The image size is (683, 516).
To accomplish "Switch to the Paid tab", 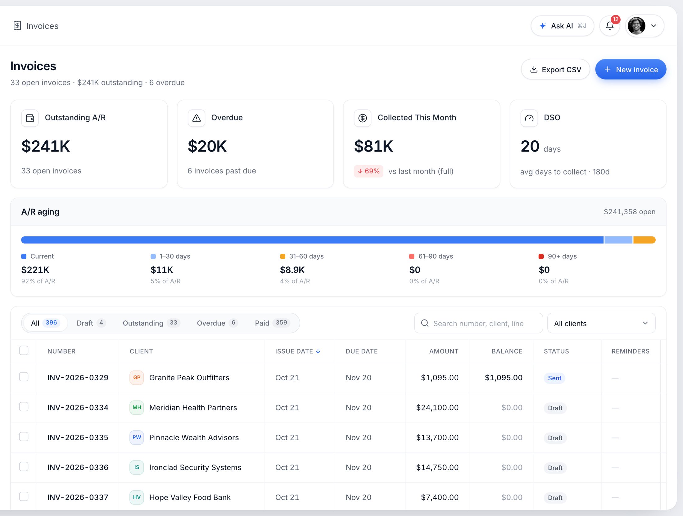I will point(272,323).
